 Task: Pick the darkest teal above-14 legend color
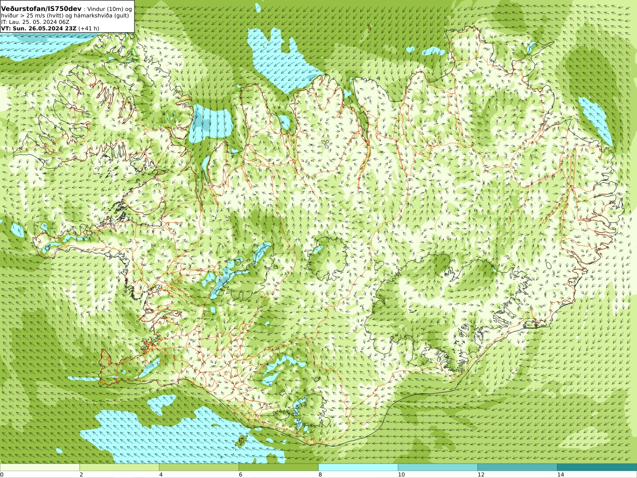(597, 468)
